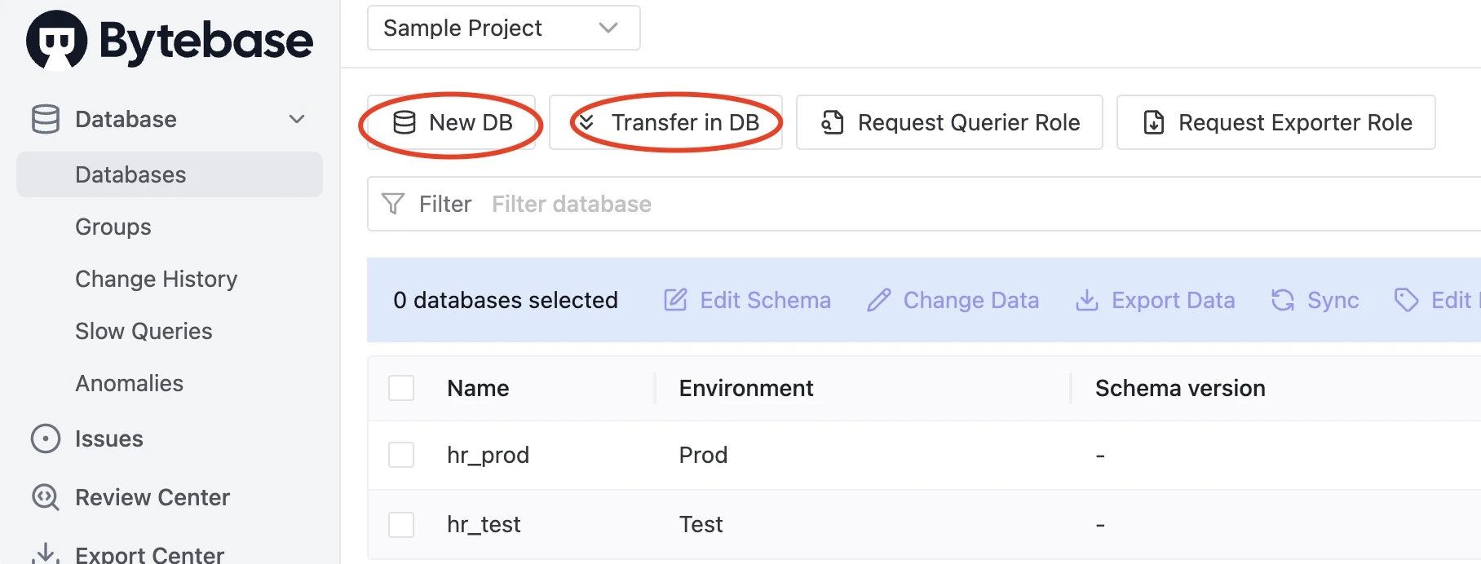Click the Export Center download icon
Viewport: 1481px width, 564px height.
[x=46, y=554]
